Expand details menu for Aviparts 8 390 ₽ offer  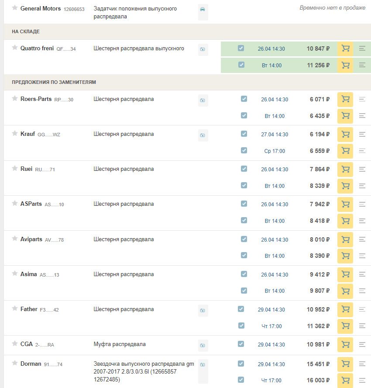(362, 256)
